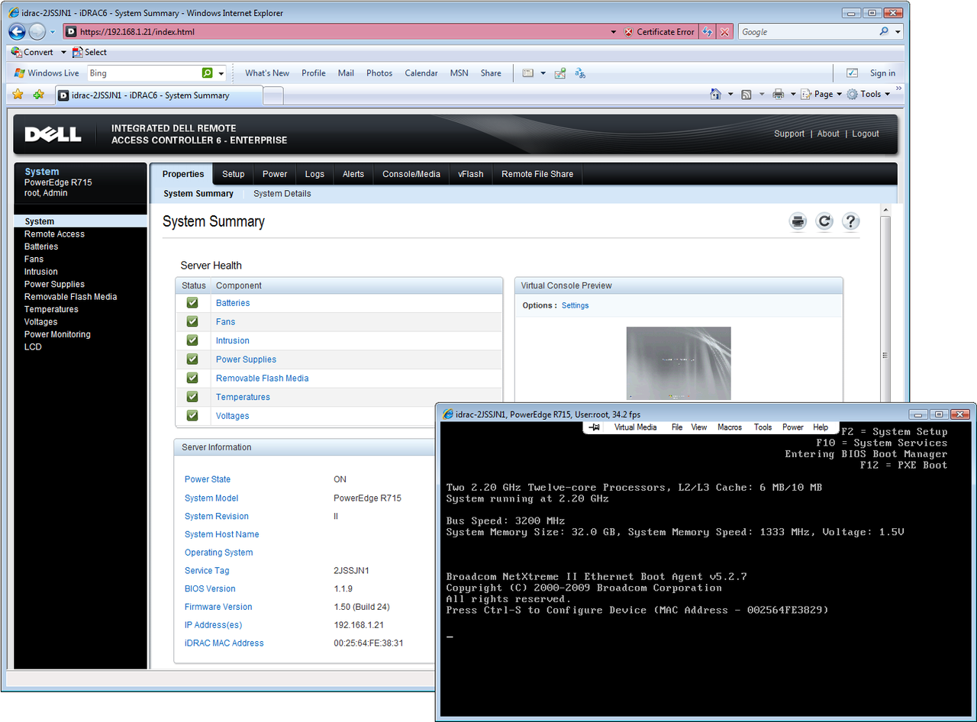Click Sign in on Windows Live toolbar
977x722 pixels.
pyautogui.click(x=882, y=73)
